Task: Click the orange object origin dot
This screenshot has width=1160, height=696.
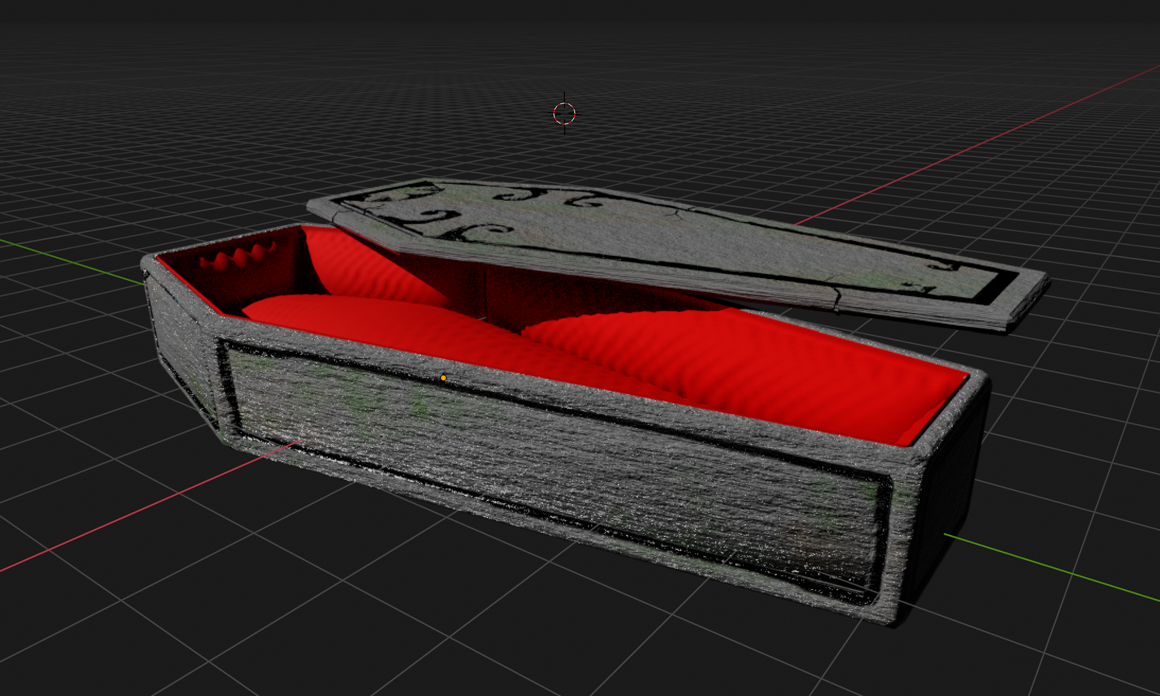Action: pyautogui.click(x=443, y=378)
